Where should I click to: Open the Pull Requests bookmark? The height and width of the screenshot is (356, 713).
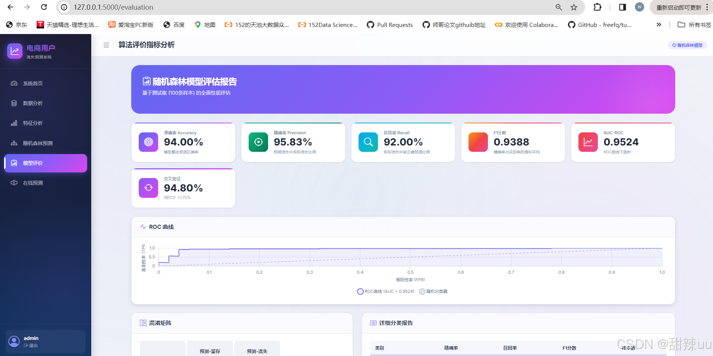[390, 25]
